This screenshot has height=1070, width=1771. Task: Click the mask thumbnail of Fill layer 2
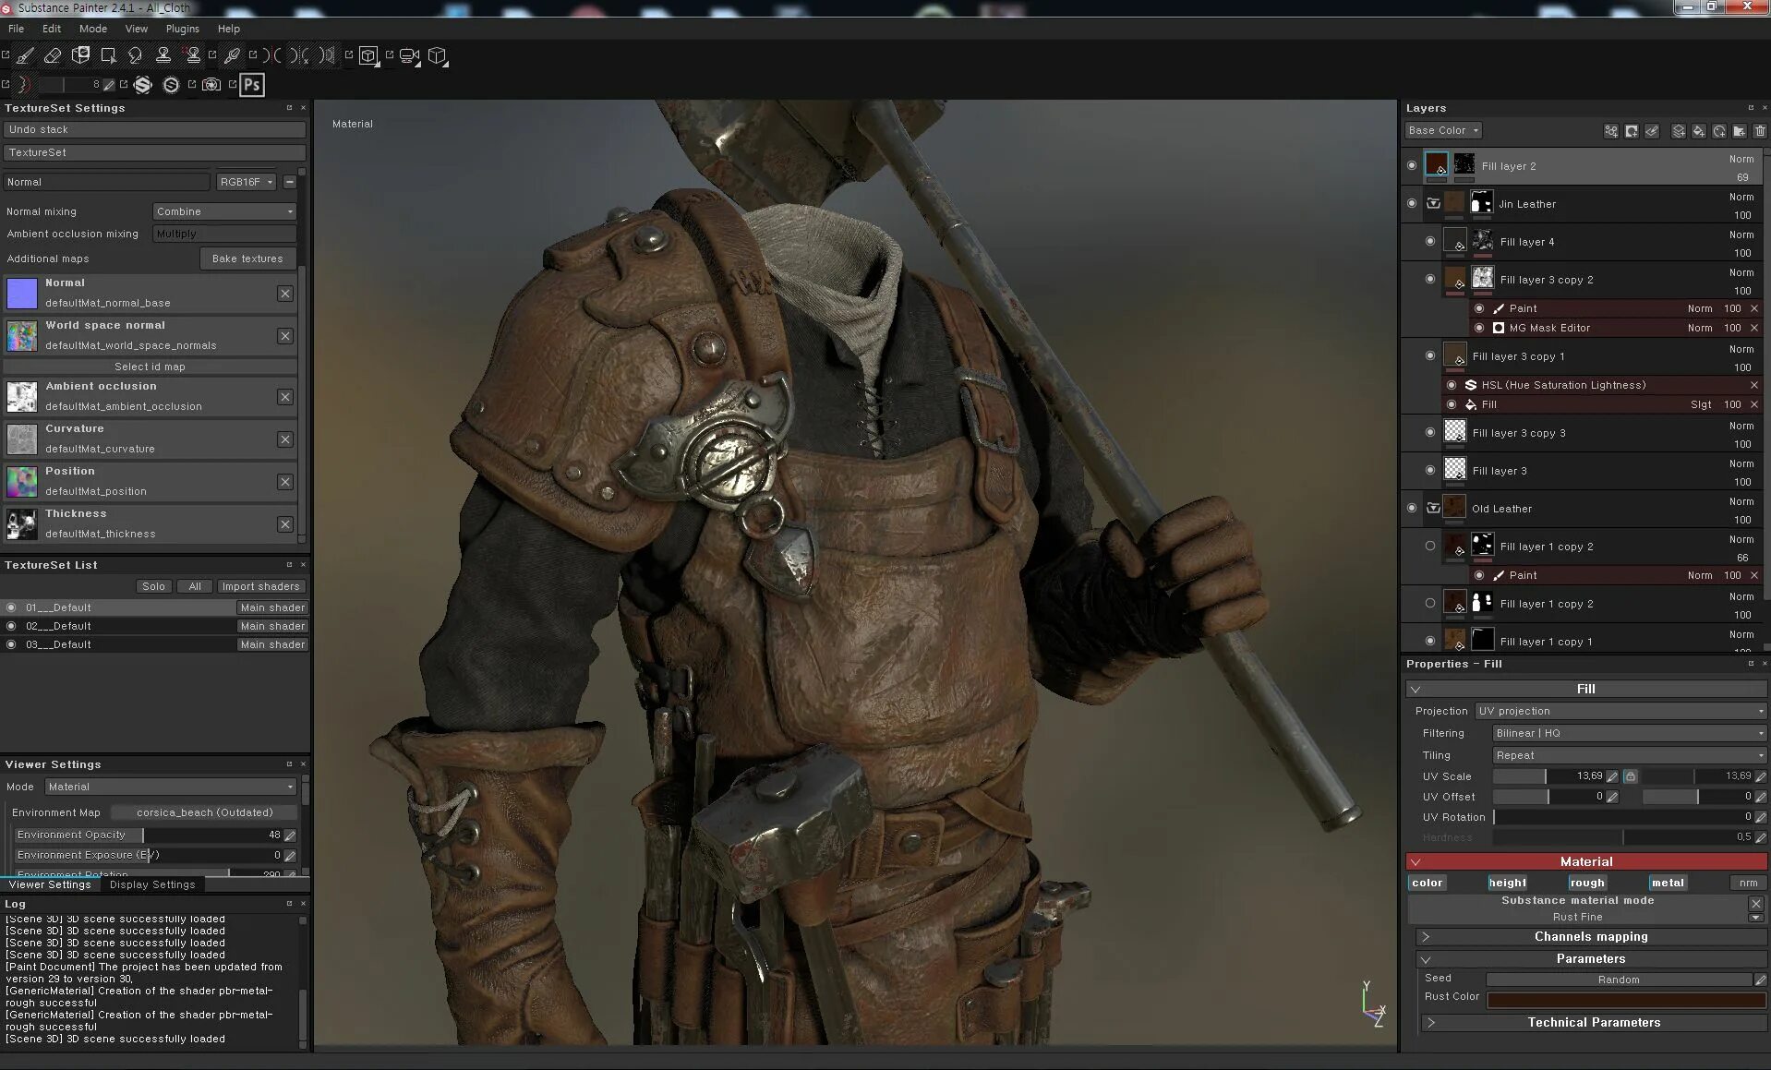click(1464, 165)
